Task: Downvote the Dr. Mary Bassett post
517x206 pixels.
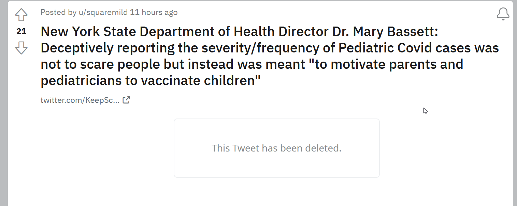Action: pos(21,48)
